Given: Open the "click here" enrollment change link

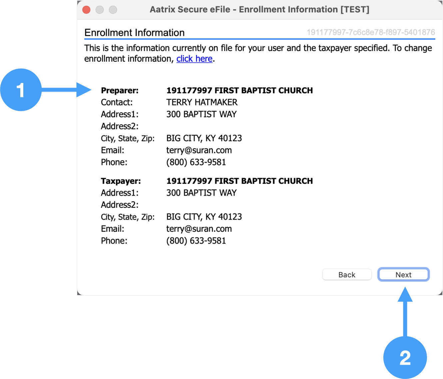Looking at the screenshot, I should (x=194, y=59).
